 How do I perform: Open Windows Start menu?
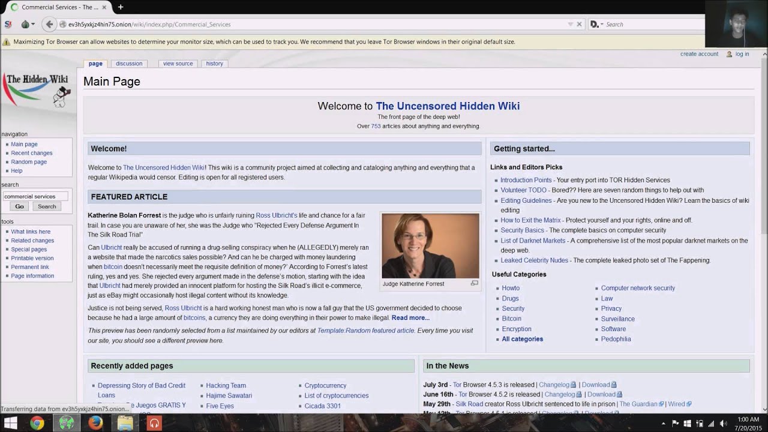11,423
